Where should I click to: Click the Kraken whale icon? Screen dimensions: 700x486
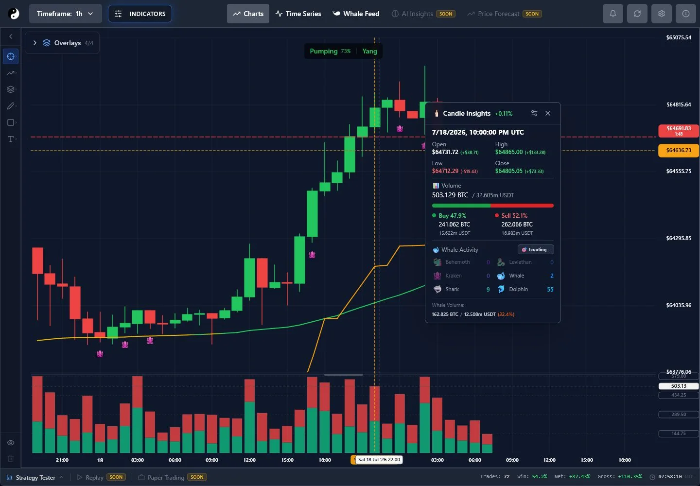point(437,276)
